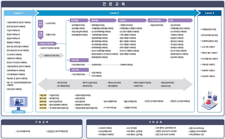Click the 선행연구 purple tag
This screenshot has width=225, height=139.
coord(40,35)
